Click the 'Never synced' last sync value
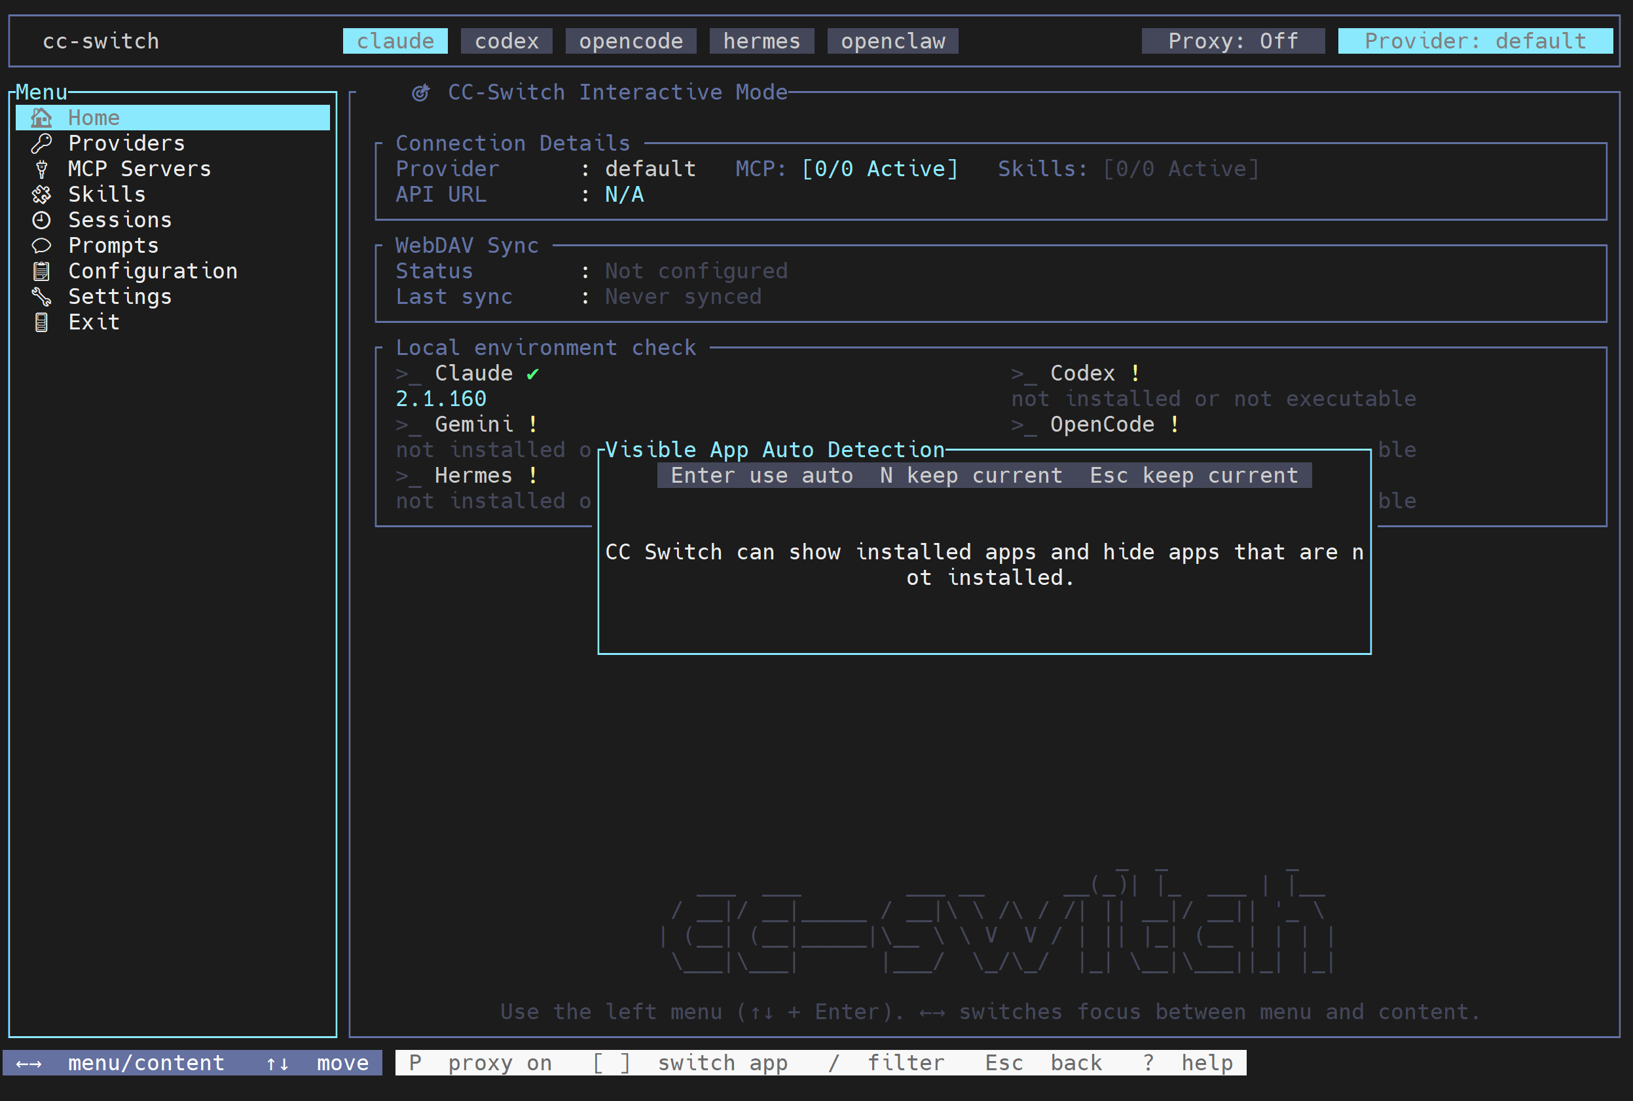Image resolution: width=1633 pixels, height=1101 pixels. tap(684, 297)
